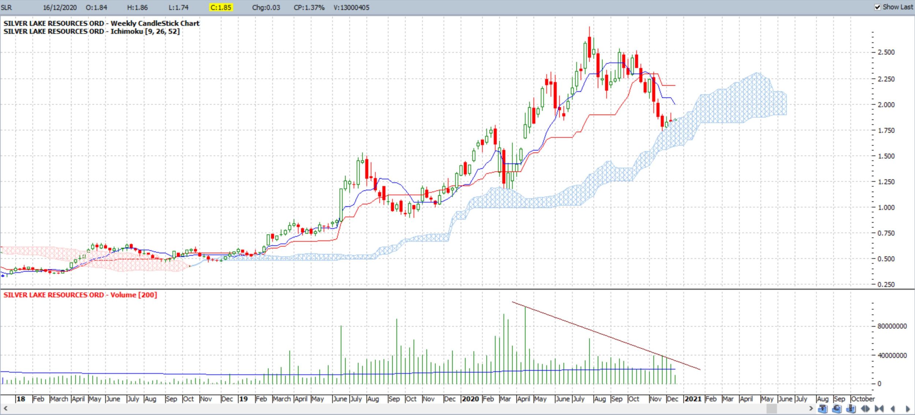Click the 1.500 price axis label
Viewport: 915px width, 415px height.
pos(886,156)
